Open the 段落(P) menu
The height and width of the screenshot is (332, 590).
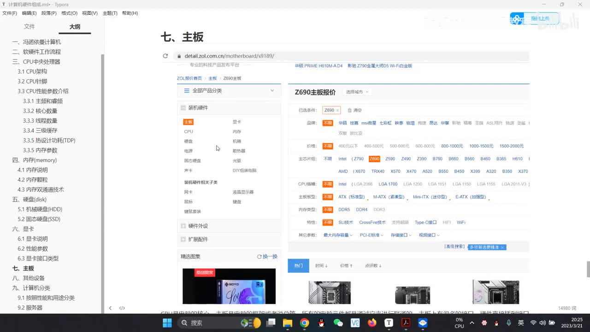(x=49, y=13)
